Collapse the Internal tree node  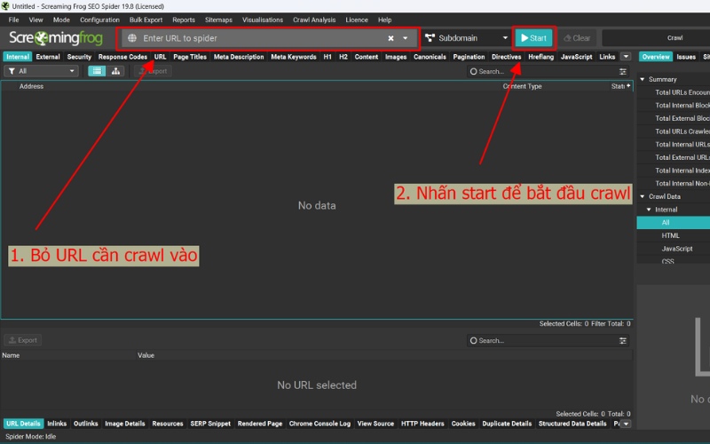649,210
